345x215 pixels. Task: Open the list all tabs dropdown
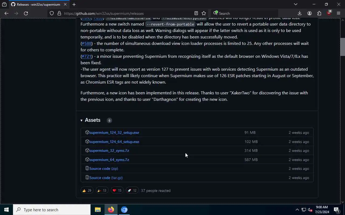click(296, 4)
